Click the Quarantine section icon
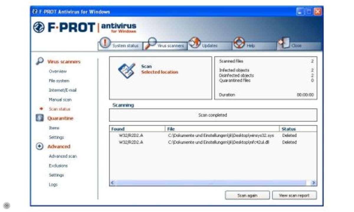Viewport: 354px width, 212px height. 40,118
